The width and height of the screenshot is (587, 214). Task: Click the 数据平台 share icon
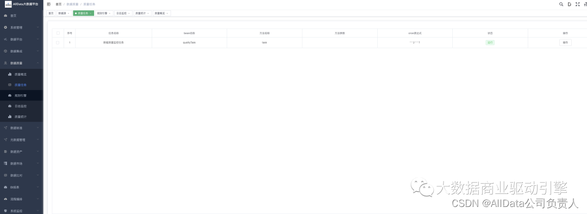point(5,39)
